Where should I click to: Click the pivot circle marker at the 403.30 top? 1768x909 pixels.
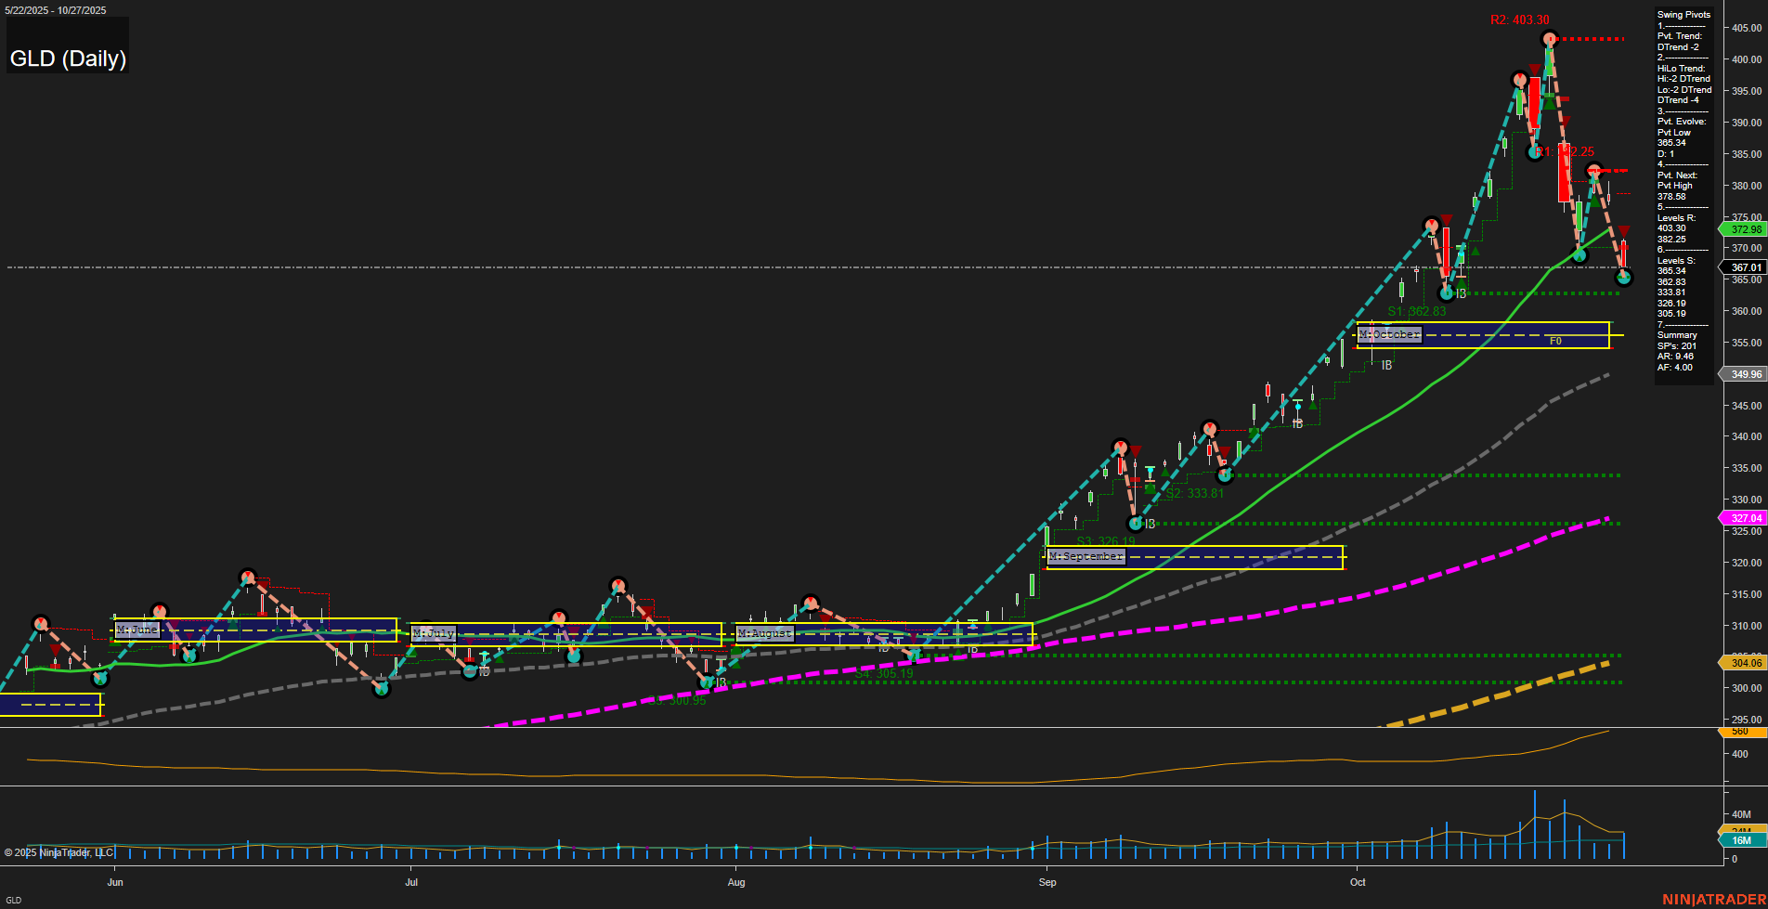[x=1549, y=38]
